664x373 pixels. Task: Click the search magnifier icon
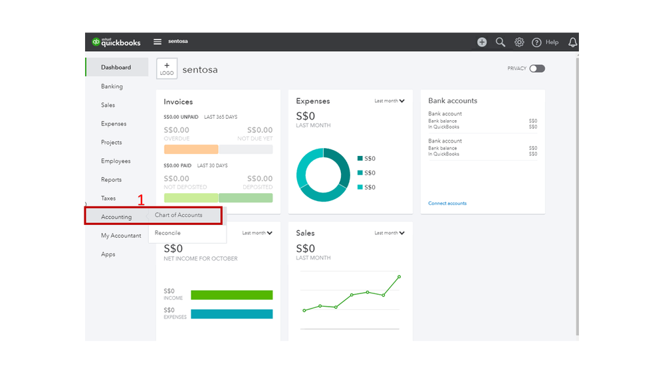[x=500, y=42]
